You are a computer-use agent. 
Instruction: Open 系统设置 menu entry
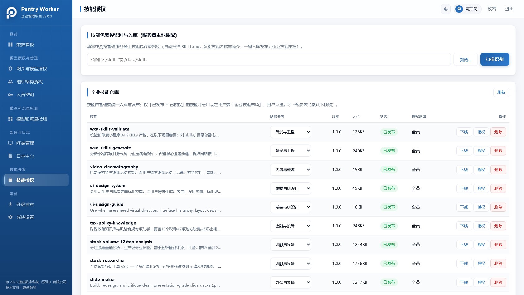click(x=36, y=217)
